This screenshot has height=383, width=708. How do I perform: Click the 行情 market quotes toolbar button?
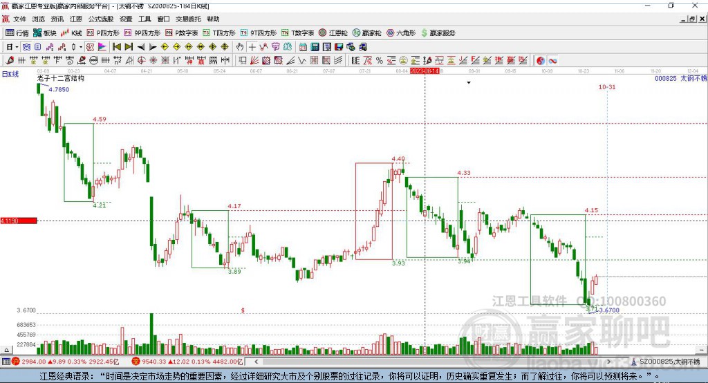tap(17, 32)
